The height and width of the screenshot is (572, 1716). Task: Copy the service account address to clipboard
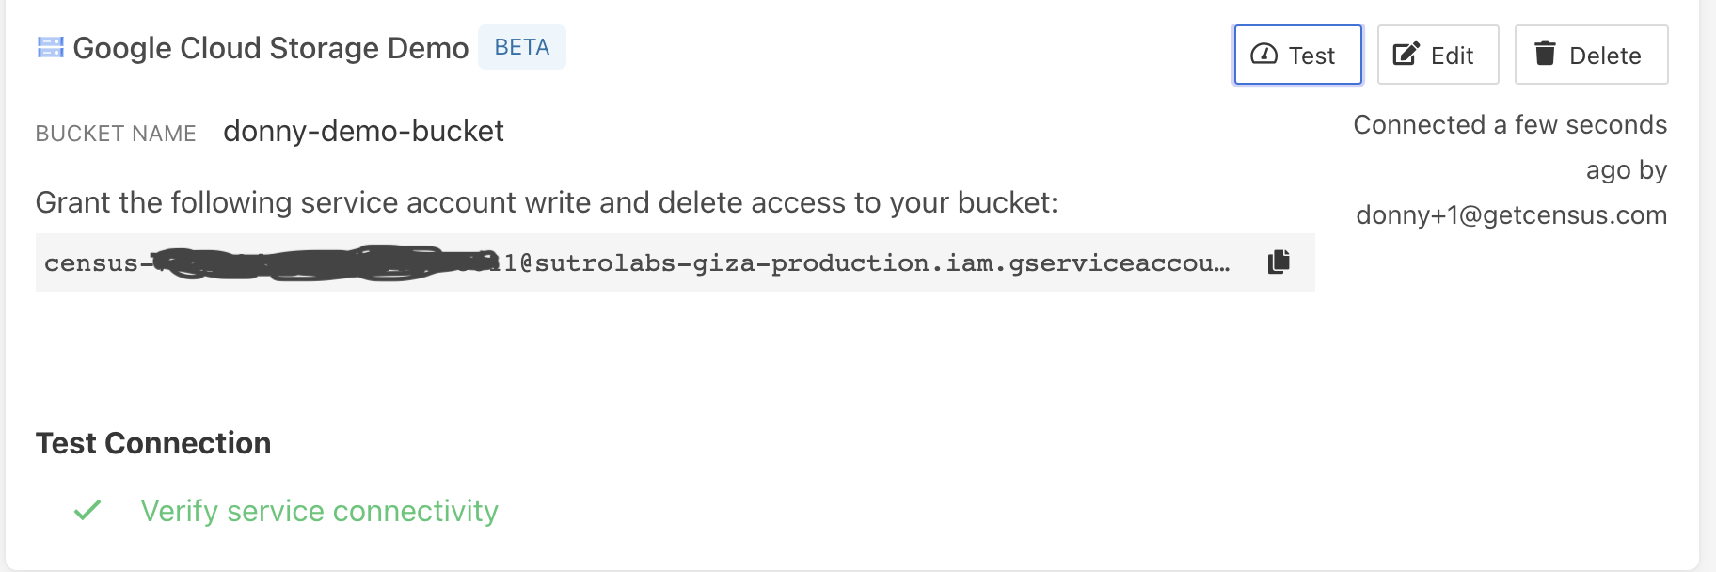pos(1279,262)
